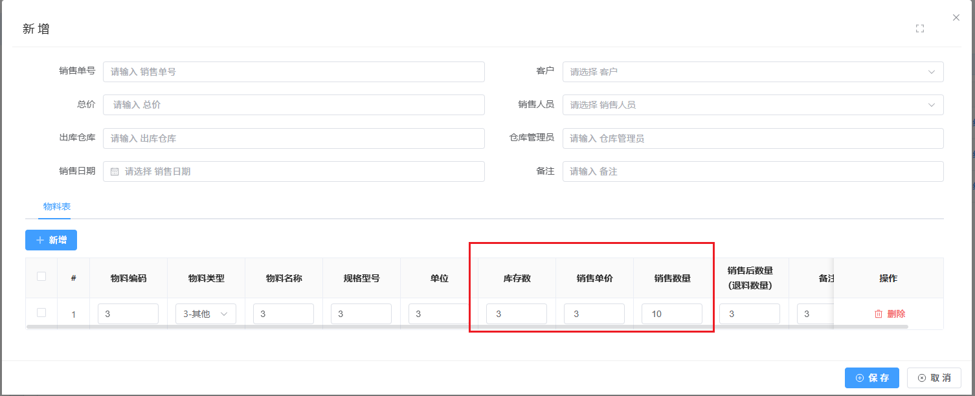Focus the 销售单号 input field
Image resolution: width=975 pixels, height=396 pixels.
coord(293,72)
